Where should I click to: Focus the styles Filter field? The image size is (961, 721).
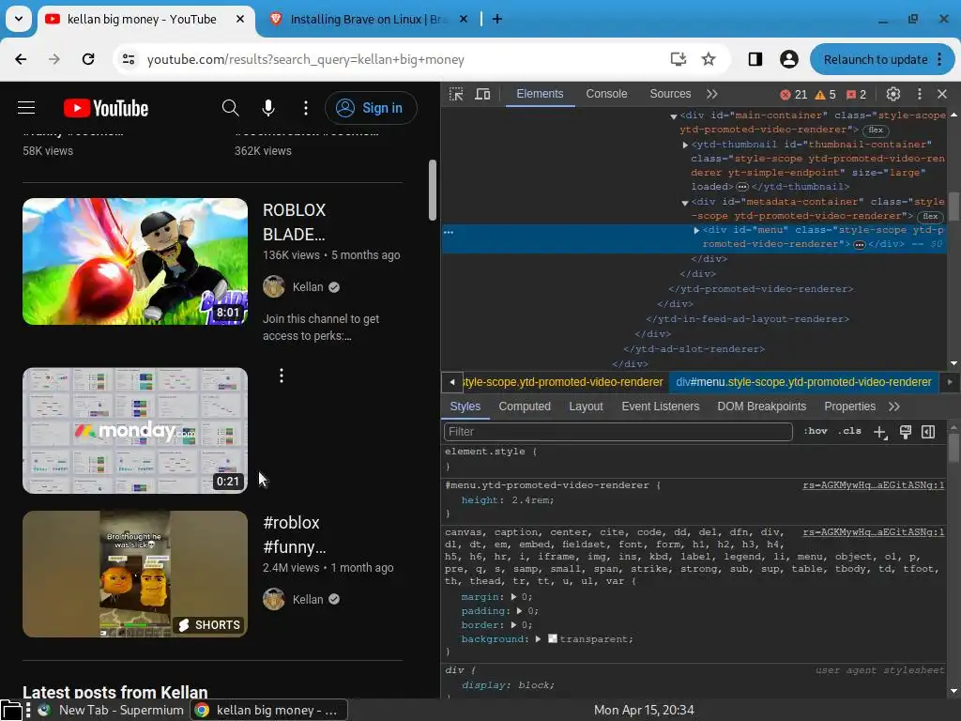(618, 432)
